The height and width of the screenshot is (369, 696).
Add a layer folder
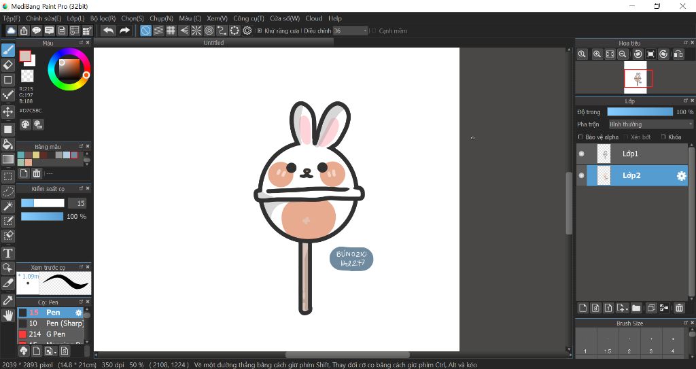click(636, 308)
